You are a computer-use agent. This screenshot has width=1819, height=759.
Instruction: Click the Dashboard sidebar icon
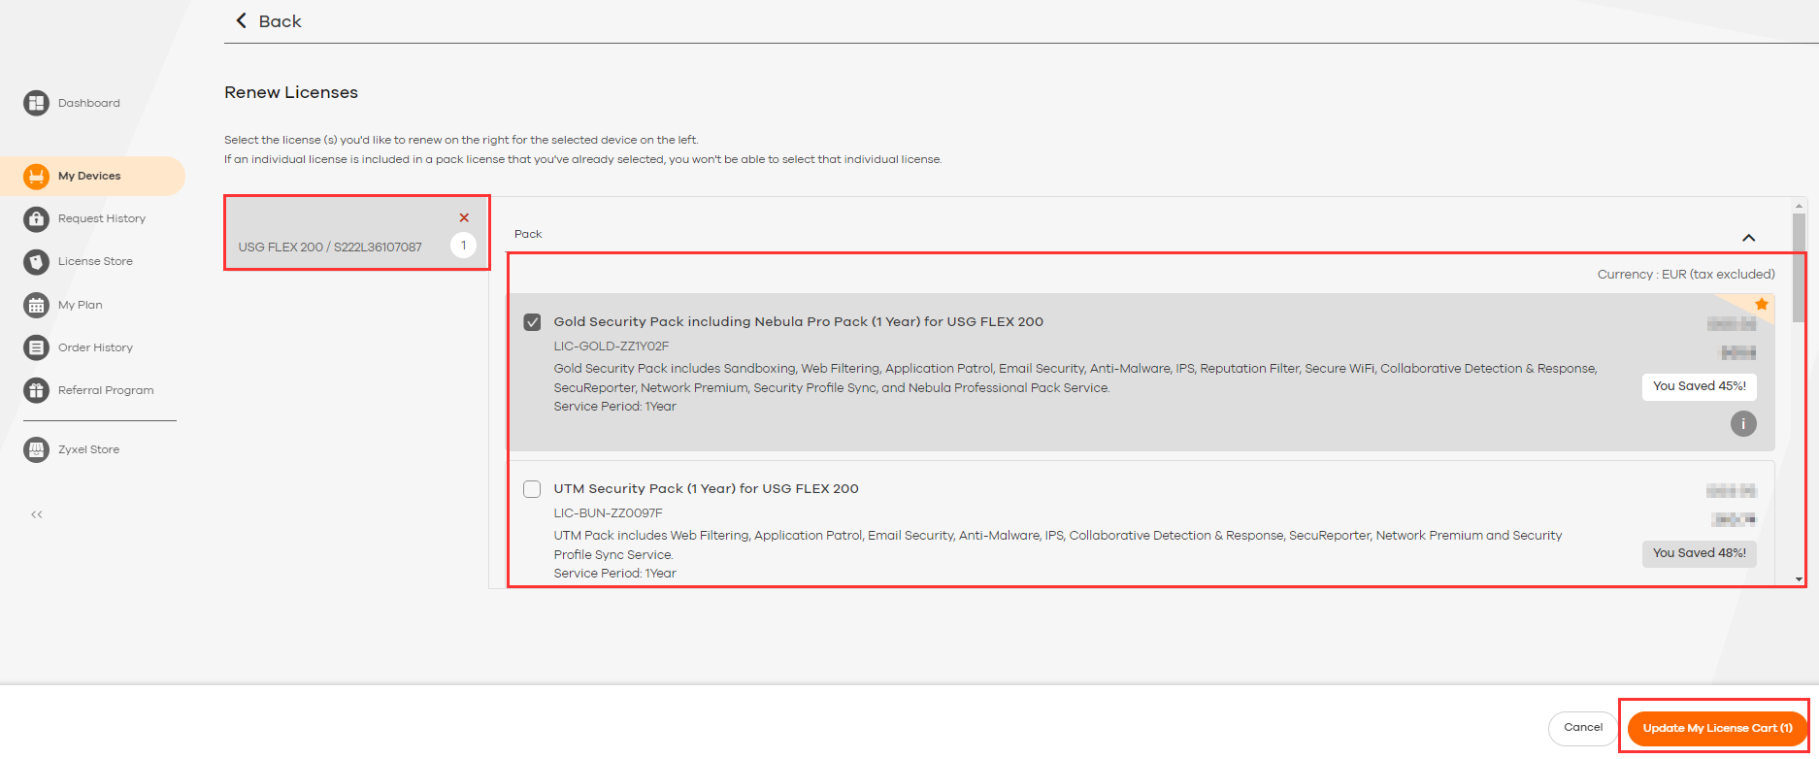pos(36,103)
